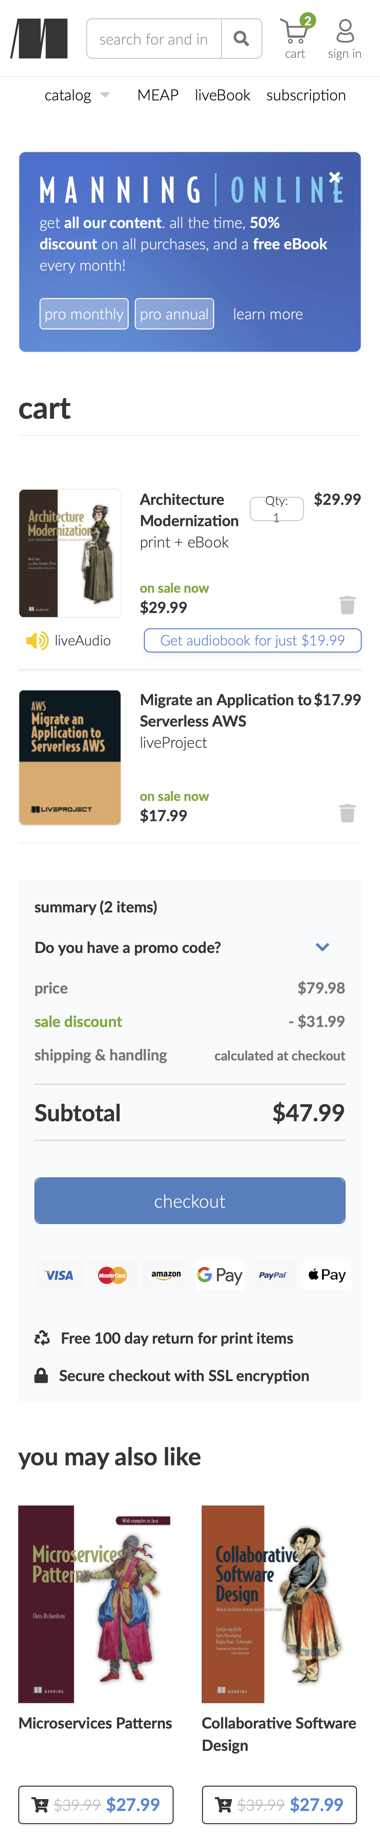Image resolution: width=380 pixels, height=1836 pixels.
Task: Click the liveAudio speaker icon
Action: click(36, 640)
